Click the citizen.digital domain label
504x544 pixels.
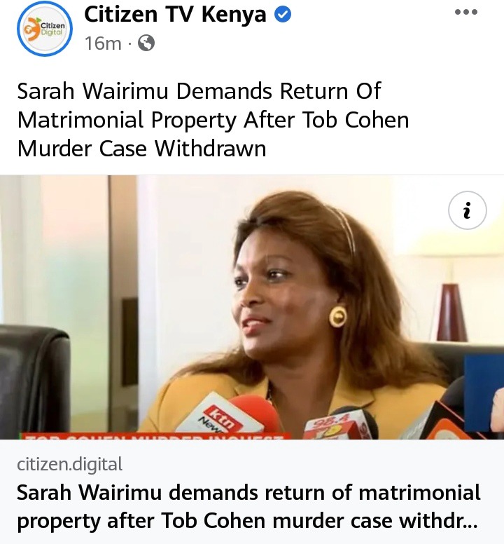pos(69,464)
